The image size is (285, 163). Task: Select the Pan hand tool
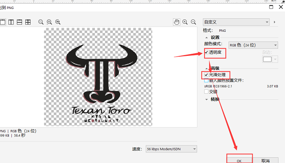[177, 22]
